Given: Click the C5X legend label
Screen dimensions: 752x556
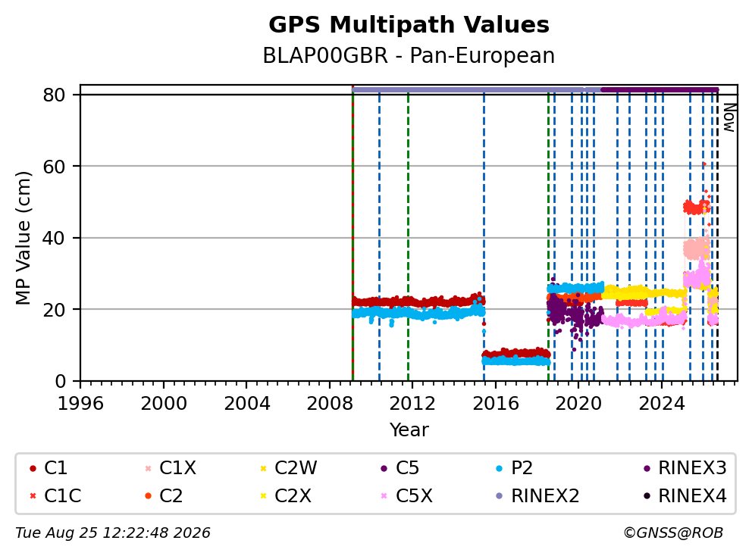Looking at the screenshot, I should point(414,495).
